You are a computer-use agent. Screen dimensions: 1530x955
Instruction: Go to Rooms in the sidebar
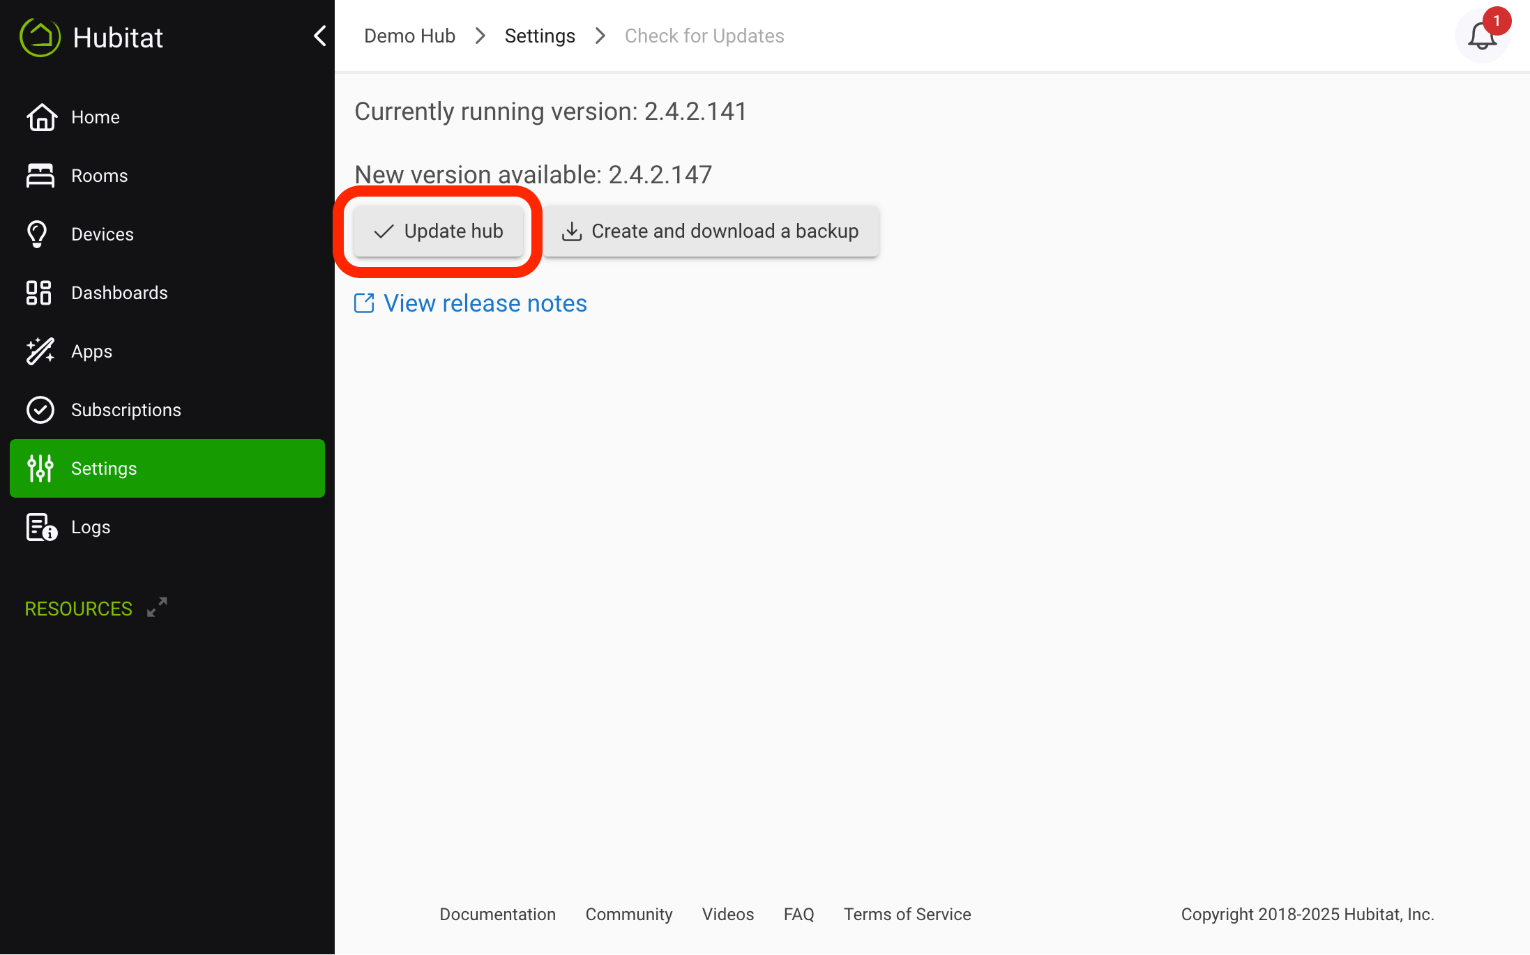point(167,176)
